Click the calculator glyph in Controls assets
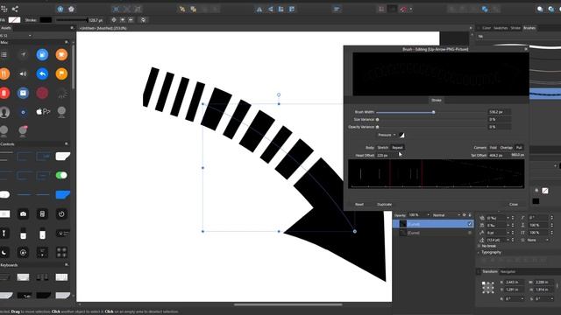The width and height of the screenshot is (561, 315). pos(42,213)
